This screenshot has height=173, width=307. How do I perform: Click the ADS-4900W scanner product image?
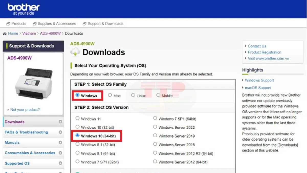[33, 83]
